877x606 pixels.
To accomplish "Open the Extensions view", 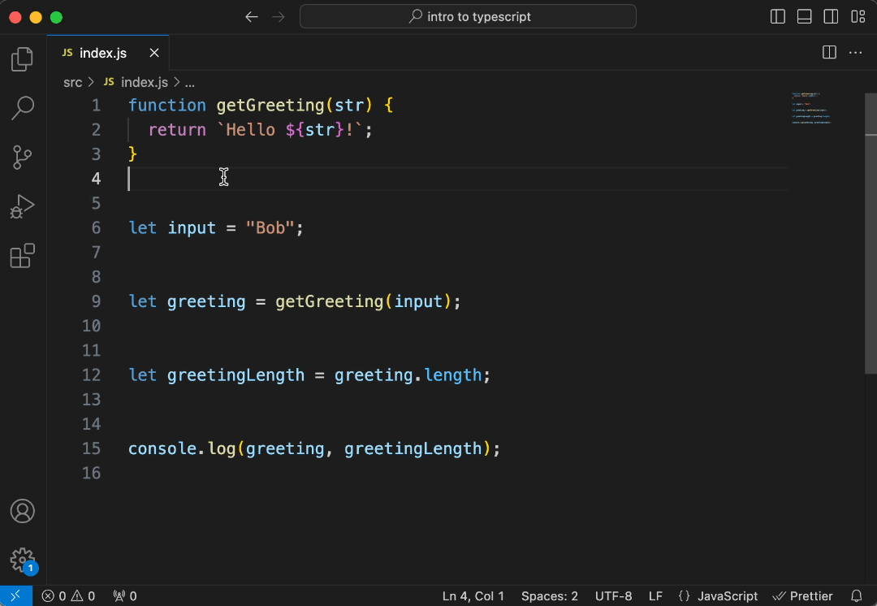I will pos(22,255).
